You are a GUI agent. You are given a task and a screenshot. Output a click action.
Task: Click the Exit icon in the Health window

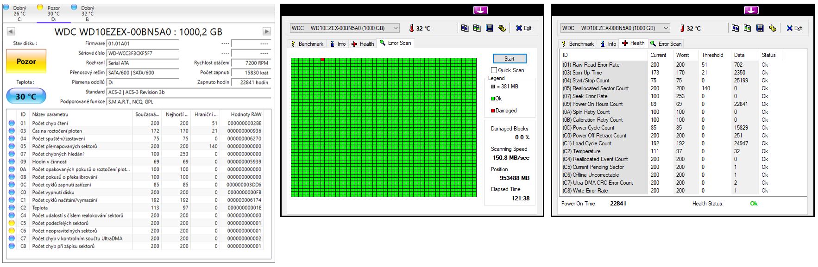[x=794, y=28]
